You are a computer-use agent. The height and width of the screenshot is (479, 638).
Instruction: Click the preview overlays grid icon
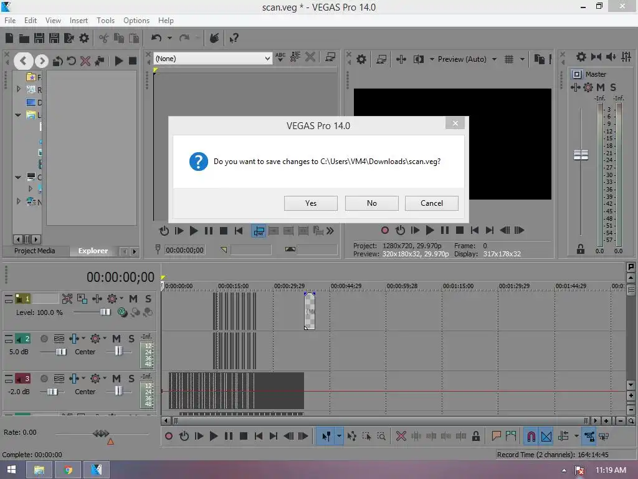coord(508,59)
